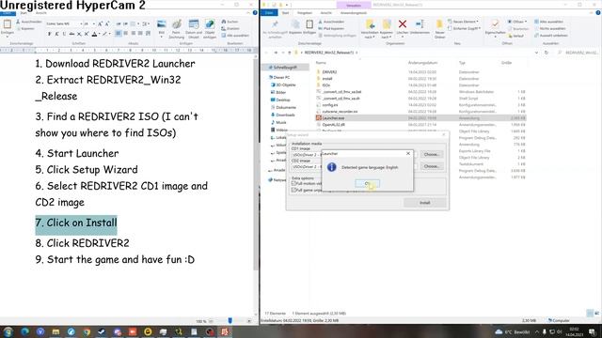Open WordPad help with question mark icon
This screenshot has height=338, width=602.
255,12
